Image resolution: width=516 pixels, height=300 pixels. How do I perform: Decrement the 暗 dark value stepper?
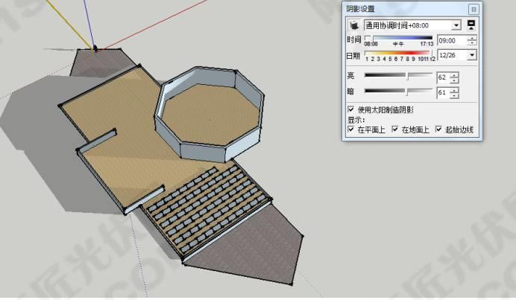click(x=455, y=96)
